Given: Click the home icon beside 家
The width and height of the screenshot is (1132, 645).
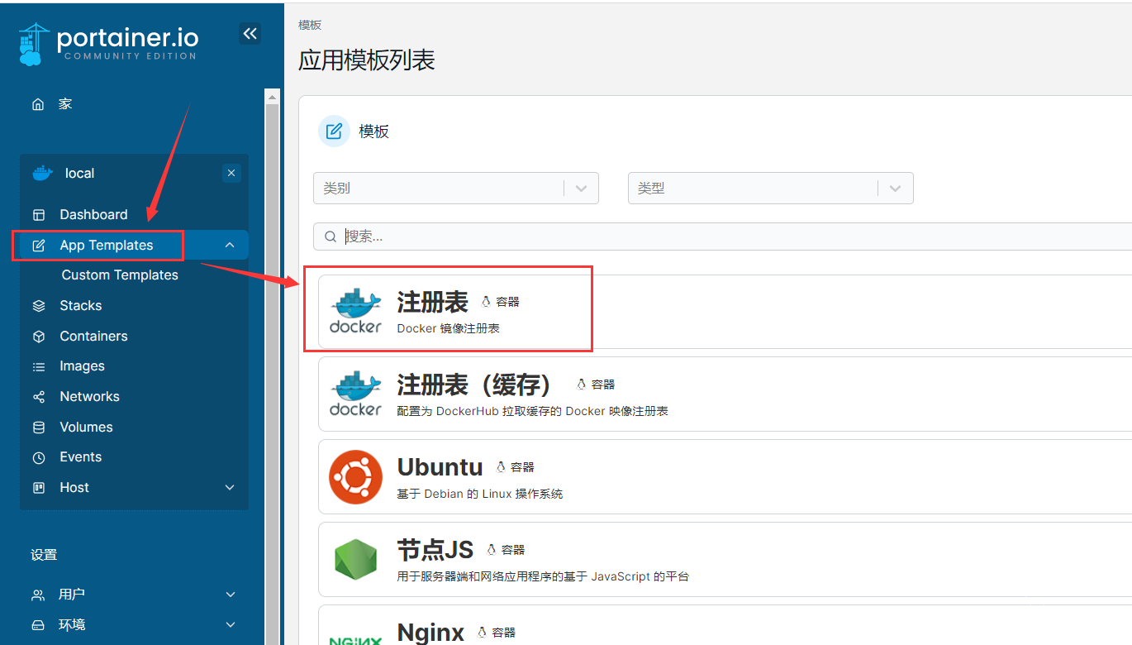Looking at the screenshot, I should [x=38, y=104].
